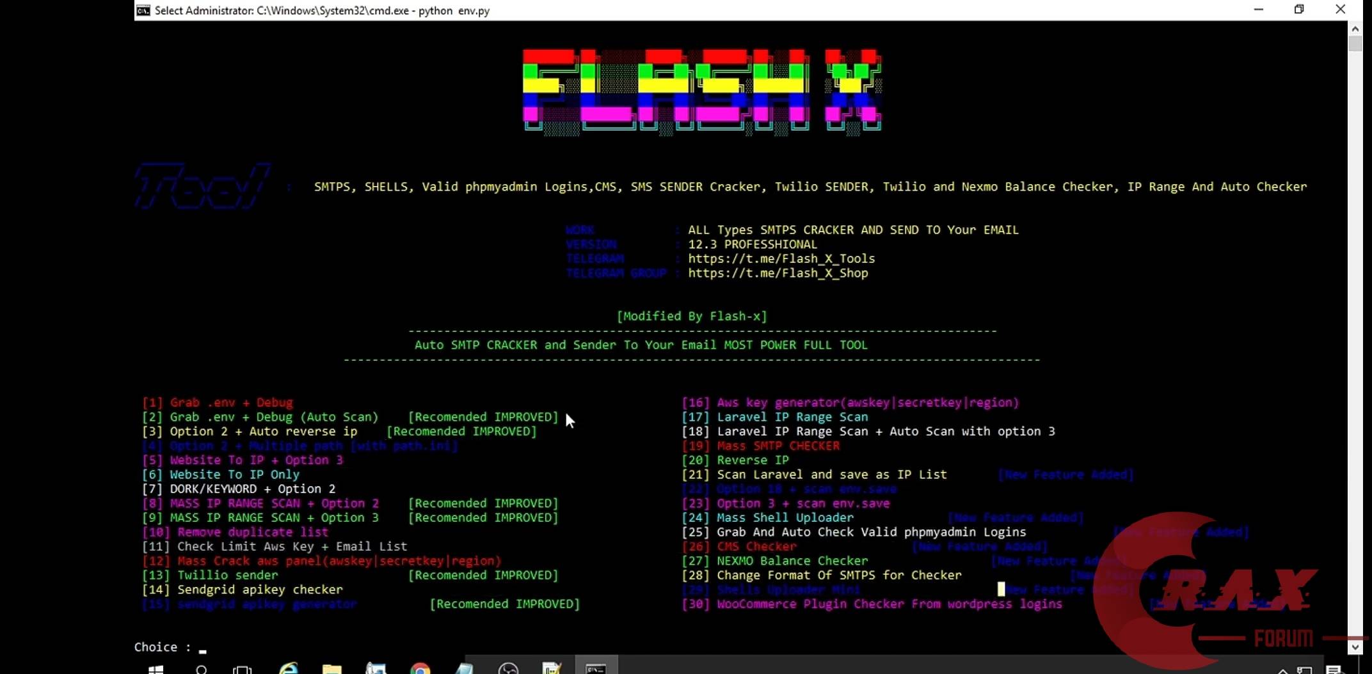1372x674 pixels.
Task: Open File Explorer from the taskbar
Action: (332, 669)
